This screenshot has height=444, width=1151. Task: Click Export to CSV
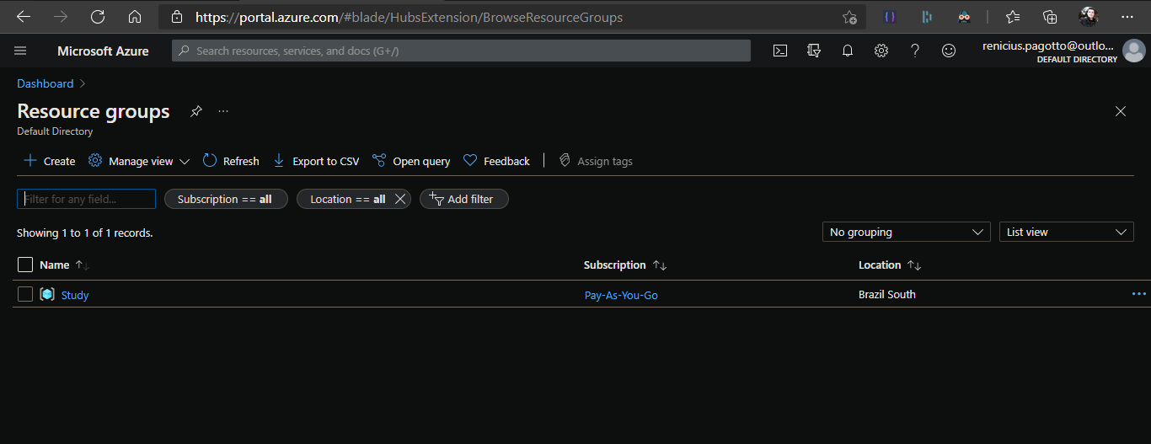(316, 161)
